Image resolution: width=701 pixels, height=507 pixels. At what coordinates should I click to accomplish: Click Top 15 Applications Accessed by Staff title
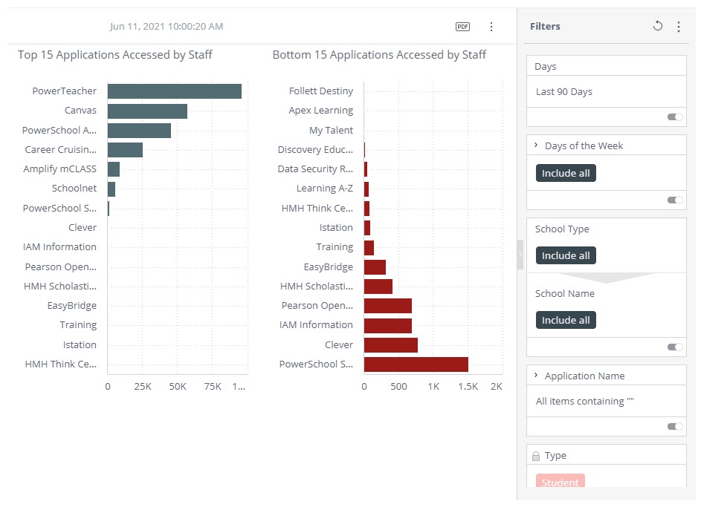click(115, 55)
